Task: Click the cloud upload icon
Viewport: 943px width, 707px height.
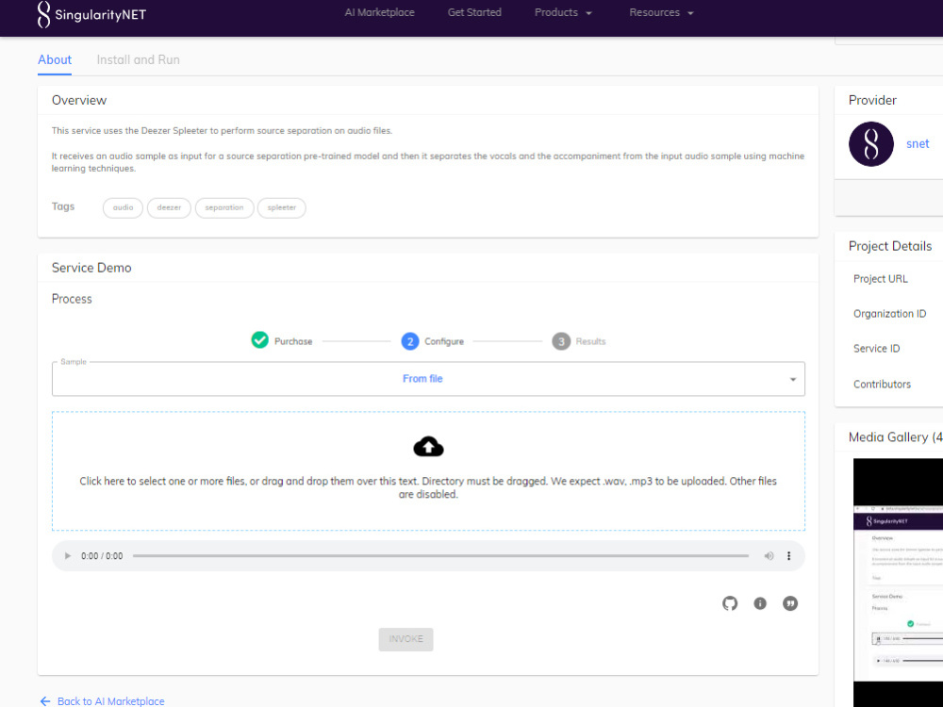Action: 428,447
